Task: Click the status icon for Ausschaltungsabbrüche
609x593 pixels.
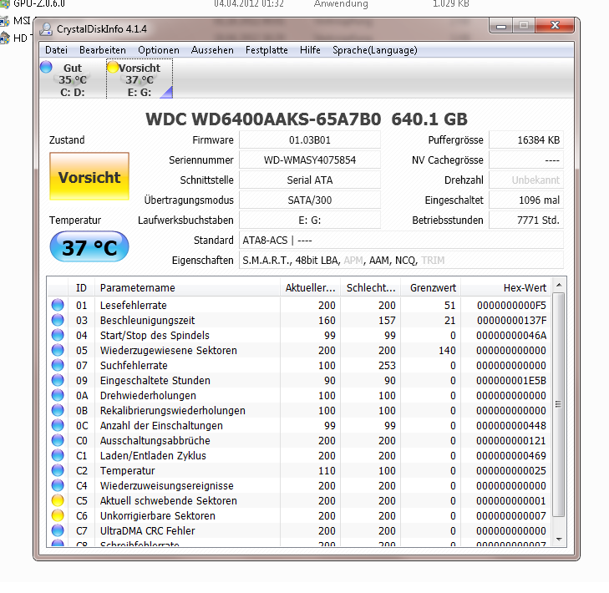Action: coord(58,441)
